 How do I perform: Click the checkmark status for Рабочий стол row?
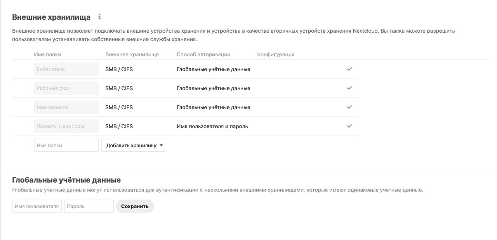pos(349,88)
